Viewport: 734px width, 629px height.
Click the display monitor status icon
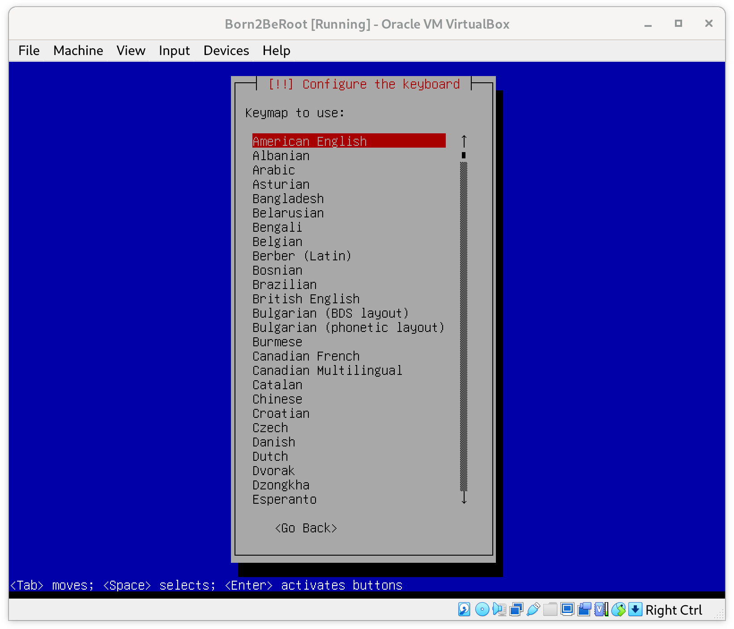coord(567,609)
